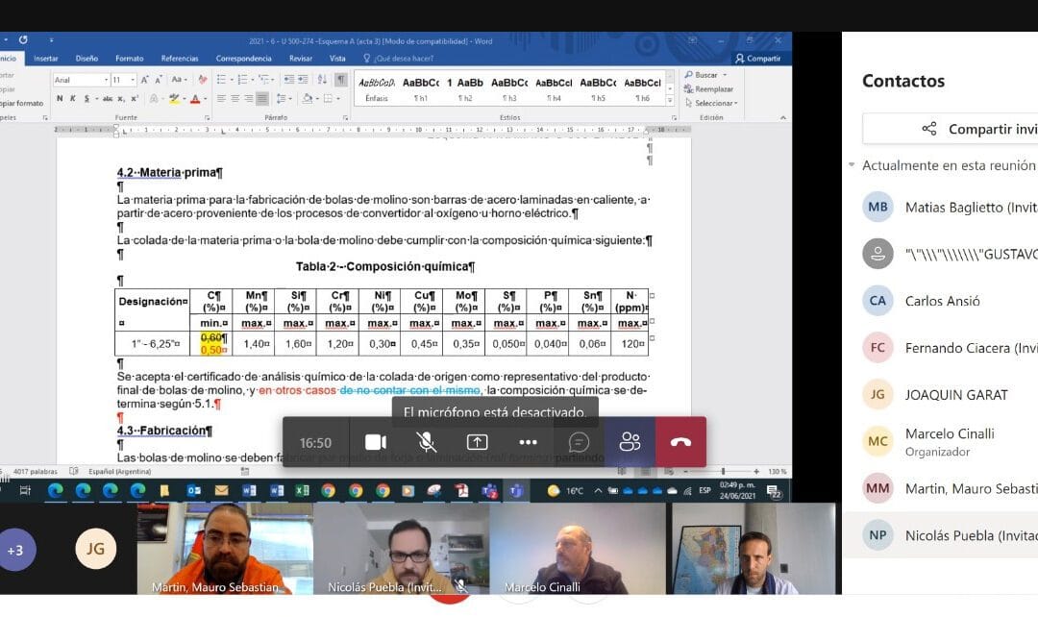Open the Seleccionar dropdown
This screenshot has height=617, width=1038.
(711, 103)
